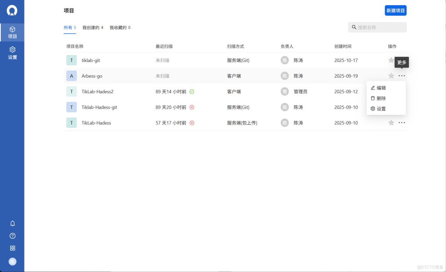Open the user avatar 陈 at sidebar bottom
446x272 pixels.
click(x=12, y=261)
